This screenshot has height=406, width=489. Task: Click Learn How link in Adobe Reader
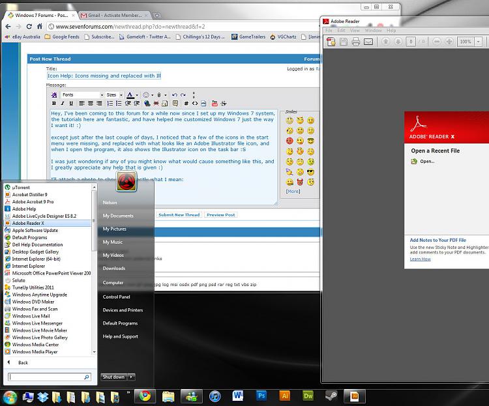(x=420, y=259)
